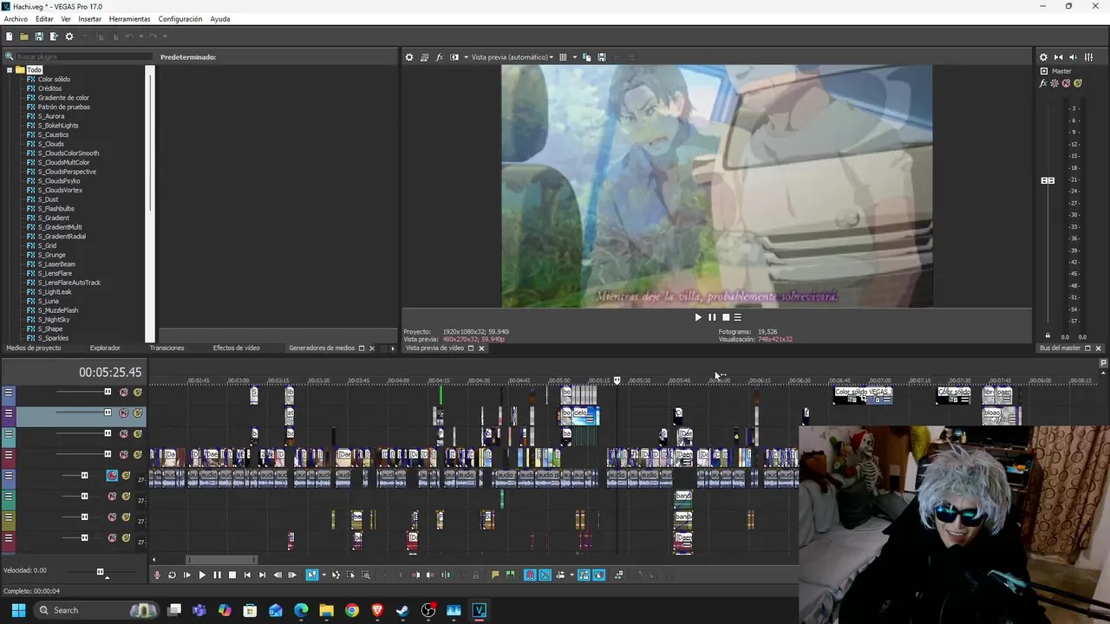Insert a marker with the yellow flag icon
Screen dimensions: 1110x624
[495, 575]
